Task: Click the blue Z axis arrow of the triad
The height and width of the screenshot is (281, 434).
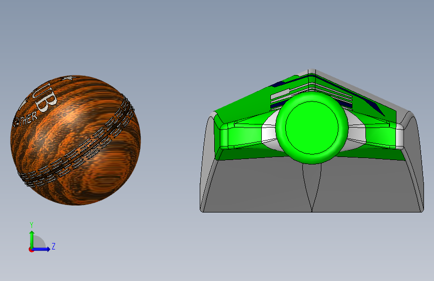Action: (42, 249)
